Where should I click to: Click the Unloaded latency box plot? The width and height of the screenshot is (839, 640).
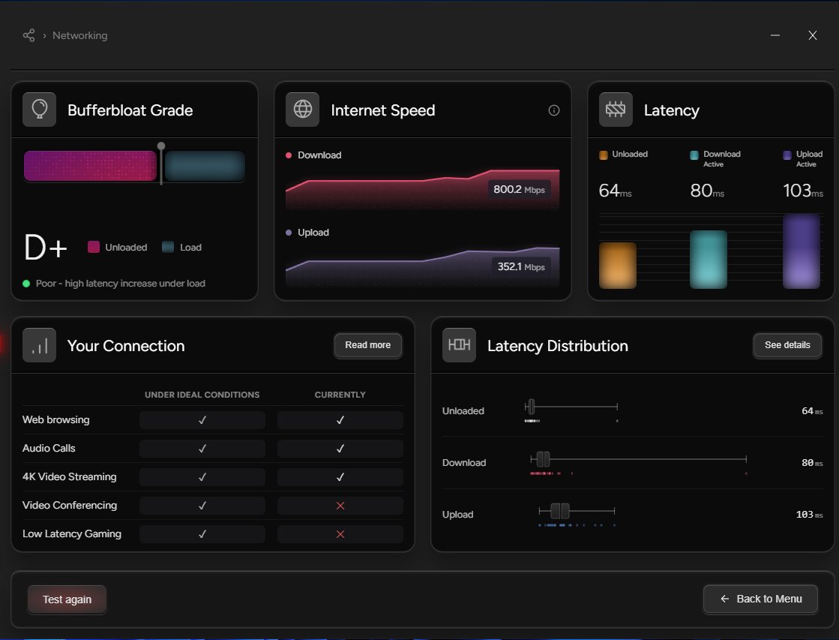pyautogui.click(x=571, y=407)
